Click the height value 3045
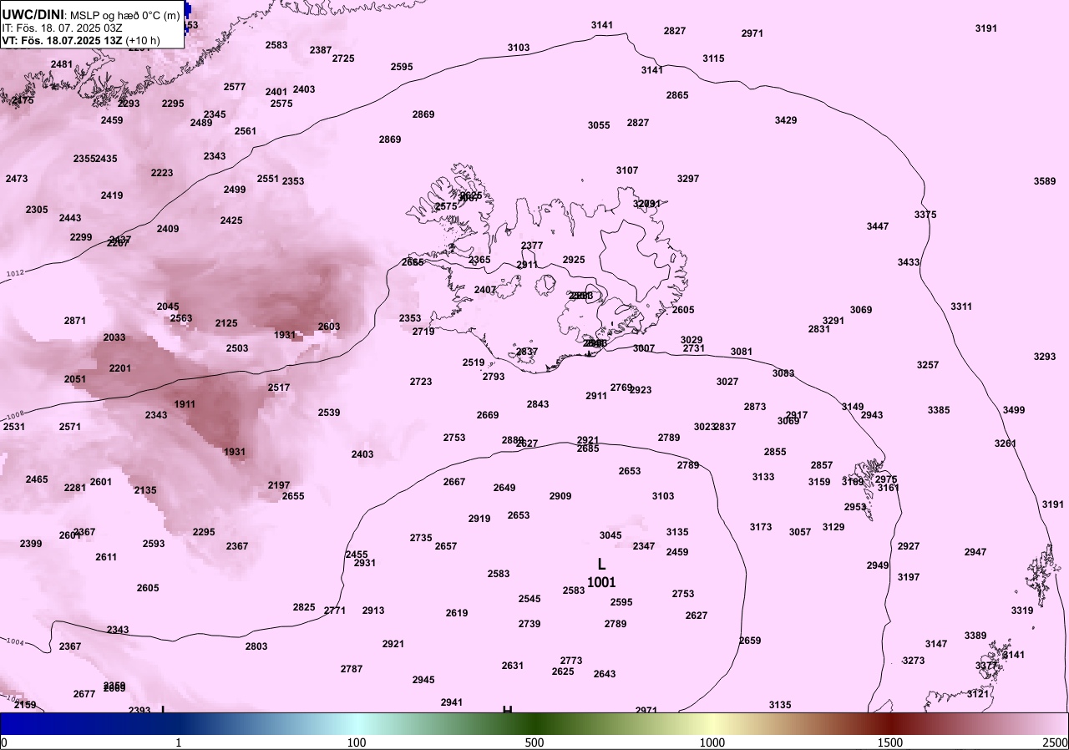This screenshot has width=1069, height=750. coord(610,535)
